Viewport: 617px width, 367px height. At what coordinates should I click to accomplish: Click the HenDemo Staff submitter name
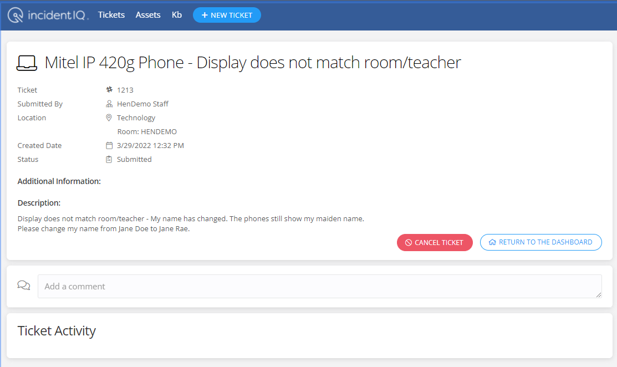142,104
